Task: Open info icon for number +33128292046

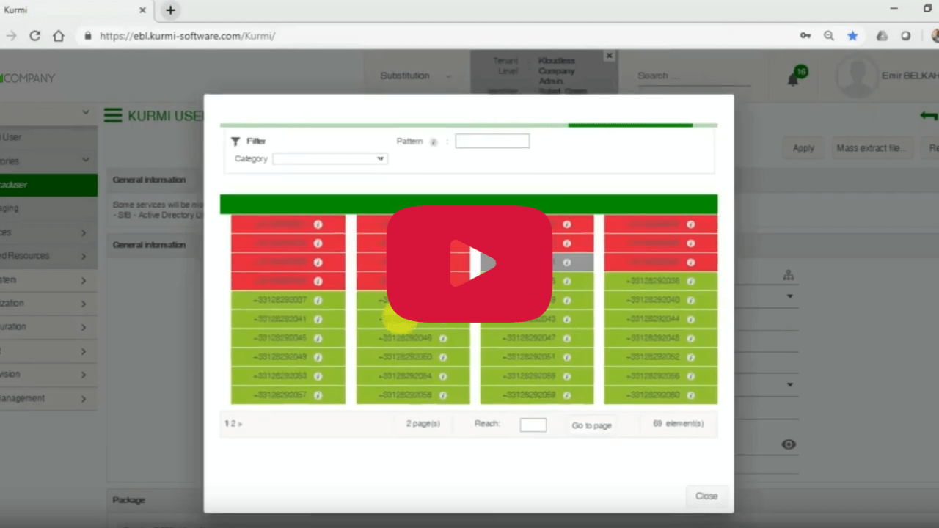Action: click(x=443, y=339)
